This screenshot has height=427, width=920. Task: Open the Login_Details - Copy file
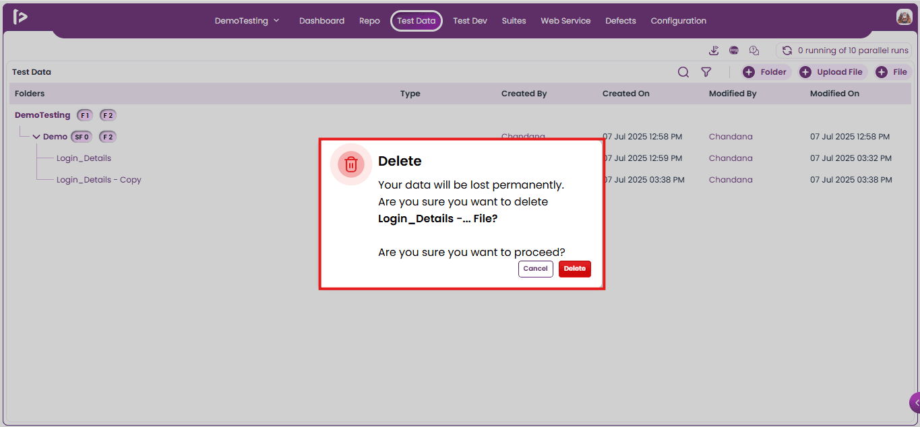coord(99,180)
